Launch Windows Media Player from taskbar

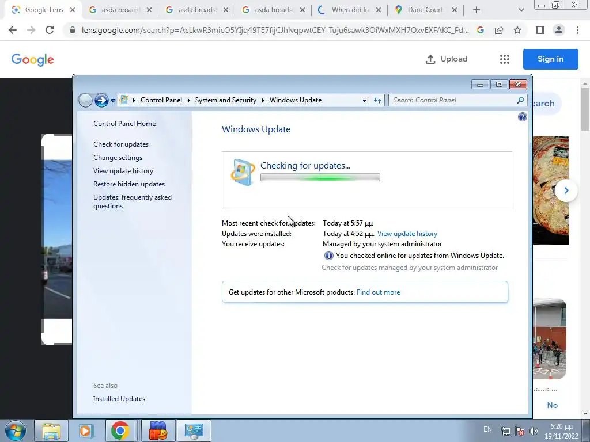pos(85,430)
